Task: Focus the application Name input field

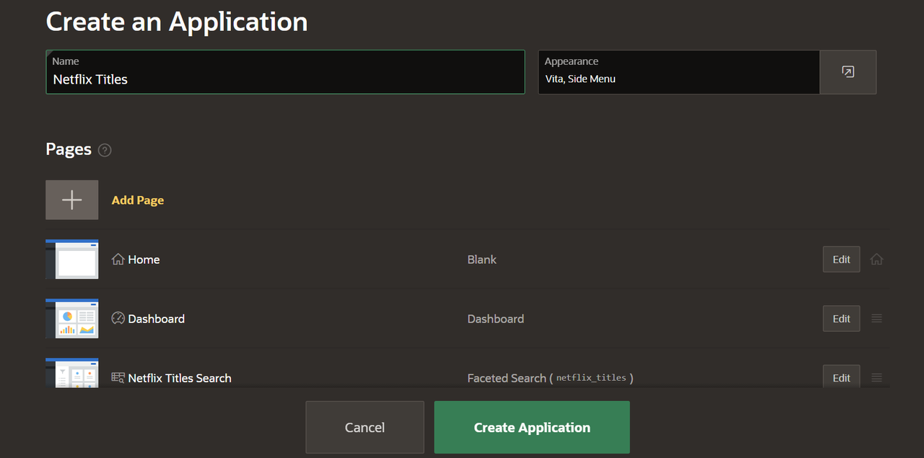Action: (285, 72)
